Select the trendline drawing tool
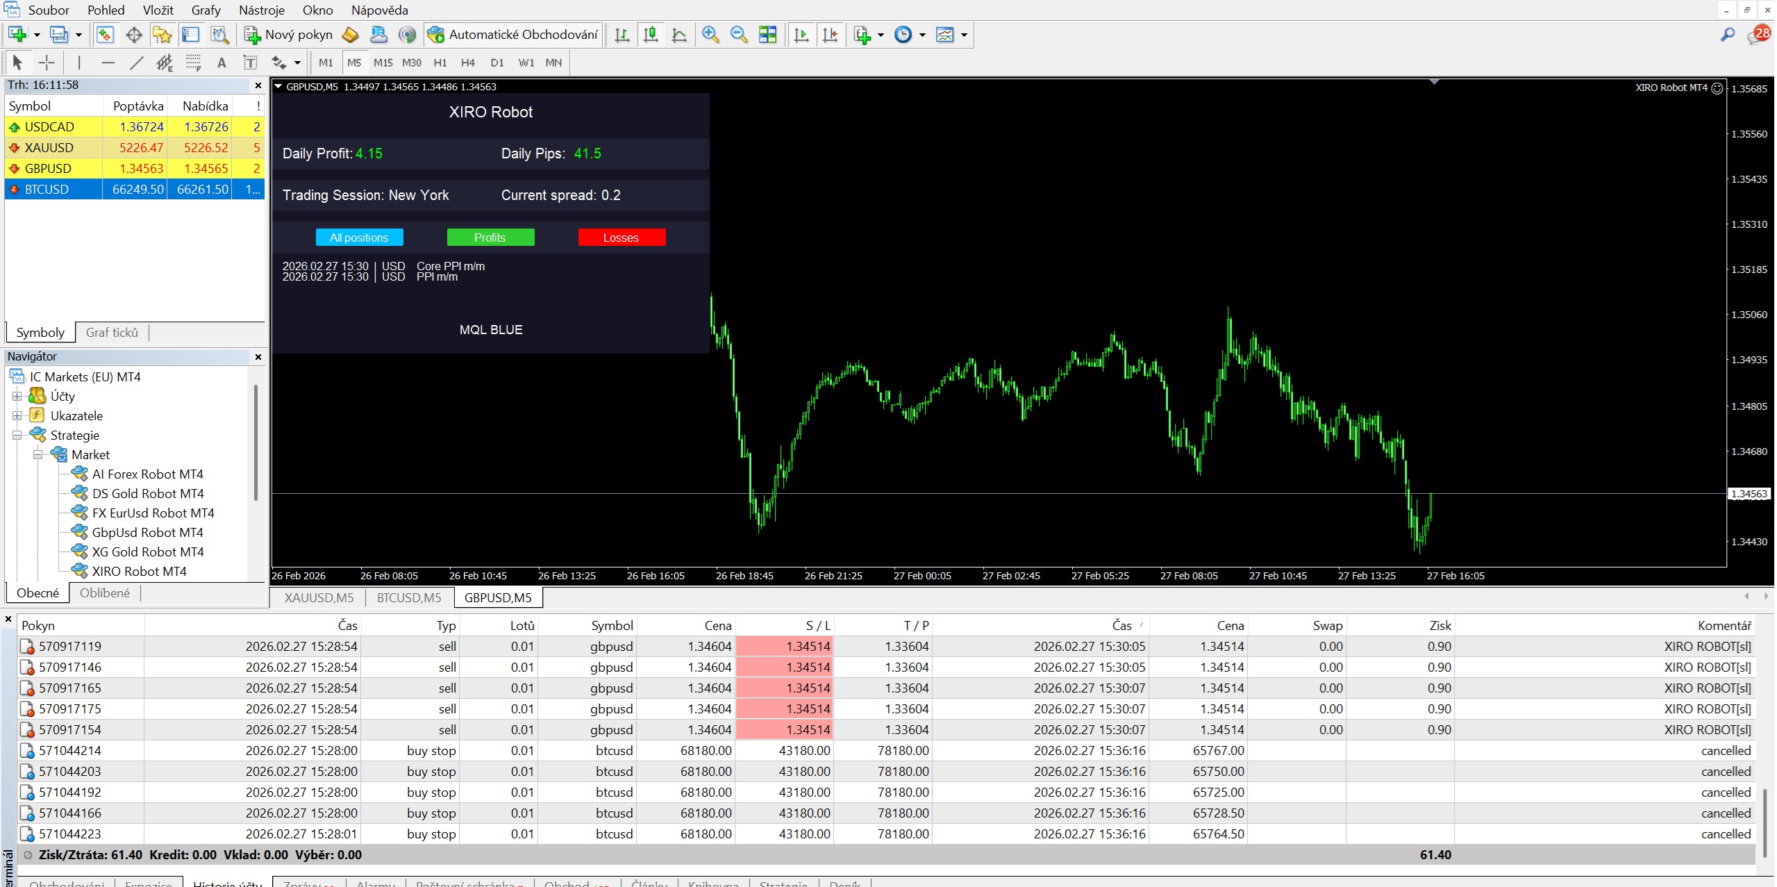This screenshot has width=1777, height=887. (x=137, y=63)
